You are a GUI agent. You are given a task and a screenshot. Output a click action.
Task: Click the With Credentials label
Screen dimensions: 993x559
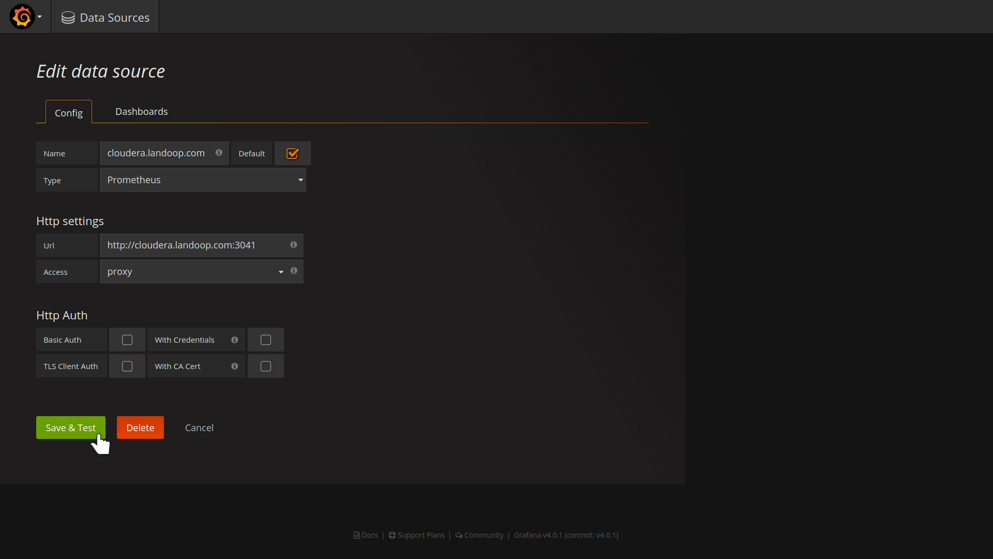[185, 340]
